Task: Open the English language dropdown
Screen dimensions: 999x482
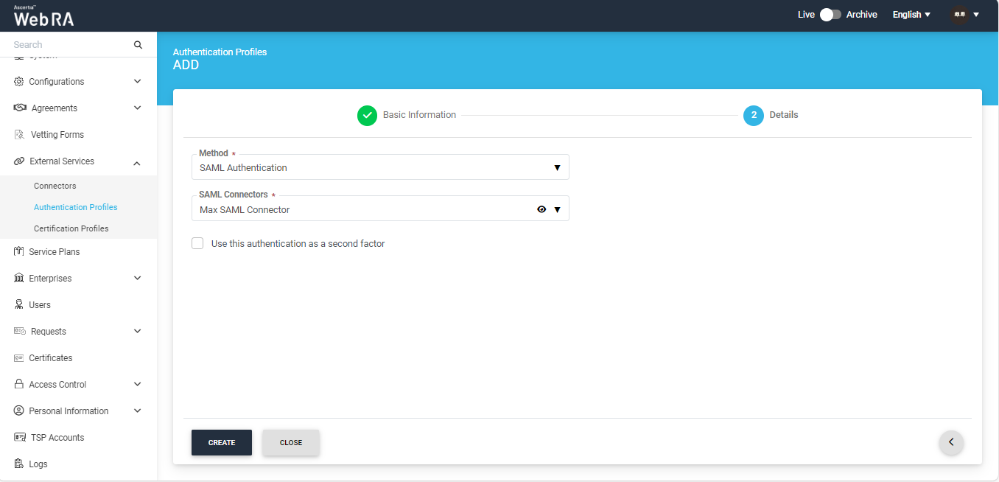Action: pyautogui.click(x=911, y=15)
